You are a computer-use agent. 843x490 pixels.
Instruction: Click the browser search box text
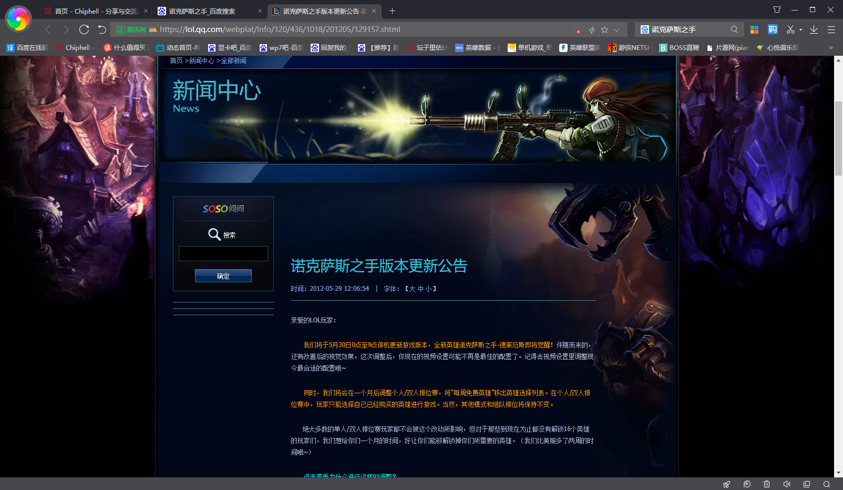673,29
